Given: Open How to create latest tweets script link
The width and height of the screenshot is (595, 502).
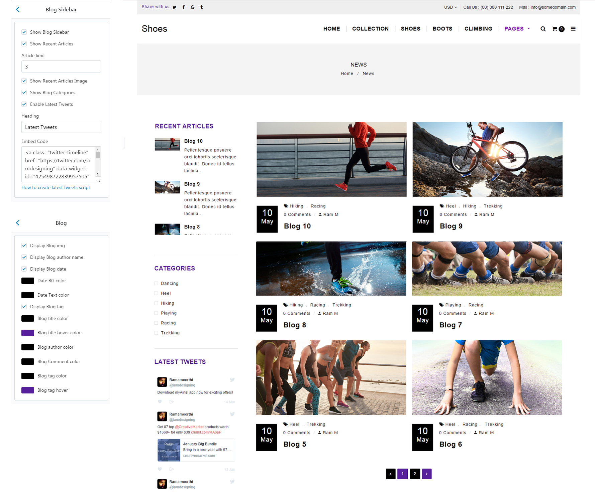Looking at the screenshot, I should coord(56,187).
